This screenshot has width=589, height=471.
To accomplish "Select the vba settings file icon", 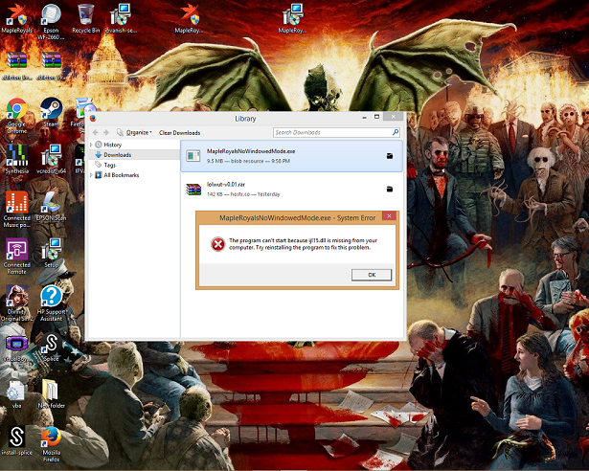I will (x=16, y=394).
